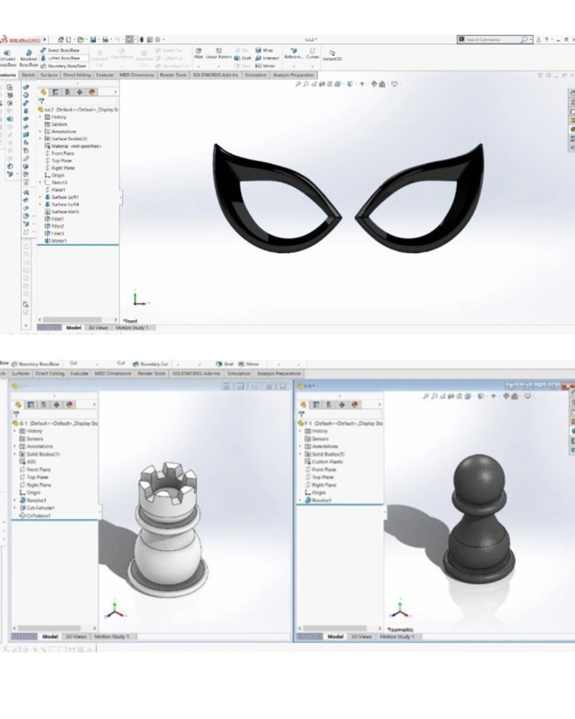Open Motion Study 1 tab in pawn window

click(x=397, y=637)
